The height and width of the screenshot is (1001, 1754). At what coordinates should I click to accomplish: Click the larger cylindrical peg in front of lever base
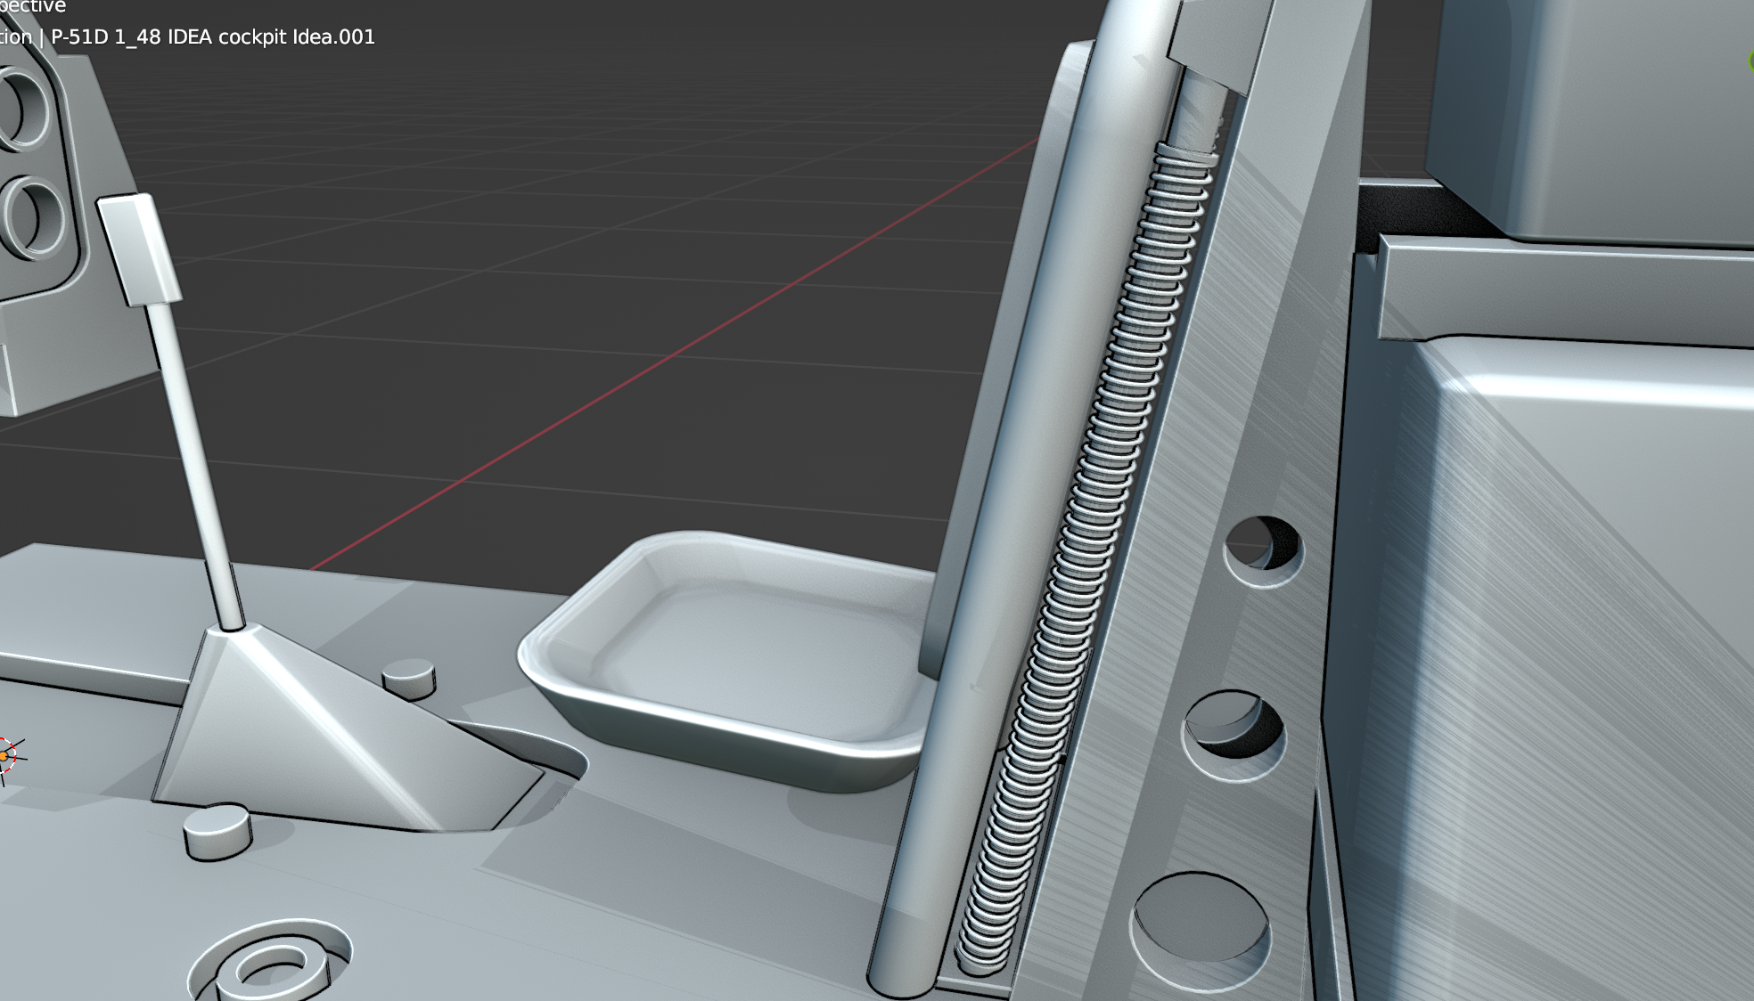tap(217, 831)
